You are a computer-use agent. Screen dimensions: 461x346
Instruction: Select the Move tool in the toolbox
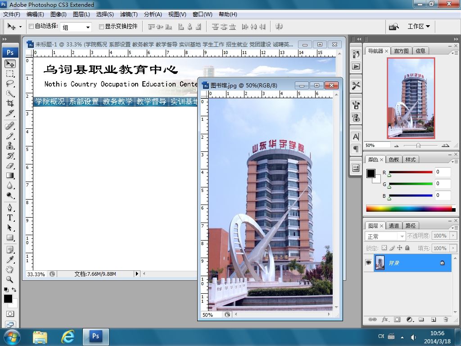tap(10, 64)
